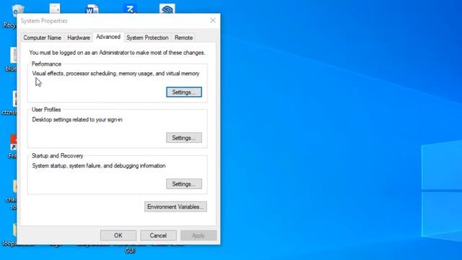Click the System Properties title bar text
This screenshot has width=462, height=260.
pos(44,21)
